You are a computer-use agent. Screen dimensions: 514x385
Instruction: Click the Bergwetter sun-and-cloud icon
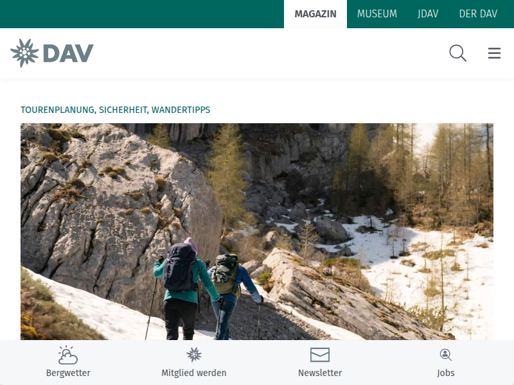[68, 355]
